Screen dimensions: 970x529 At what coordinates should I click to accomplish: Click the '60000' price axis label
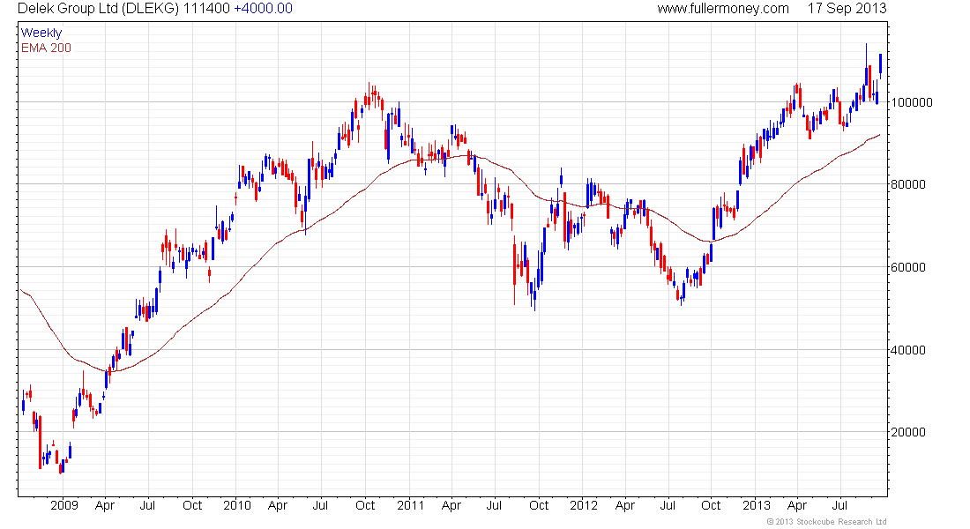pos(907,267)
